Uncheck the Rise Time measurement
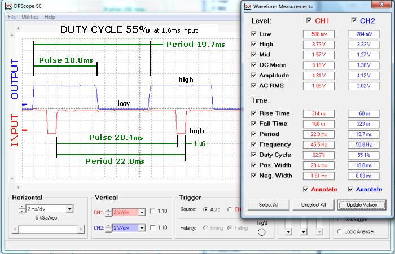Viewport: 395px width, 254px height. click(254, 113)
